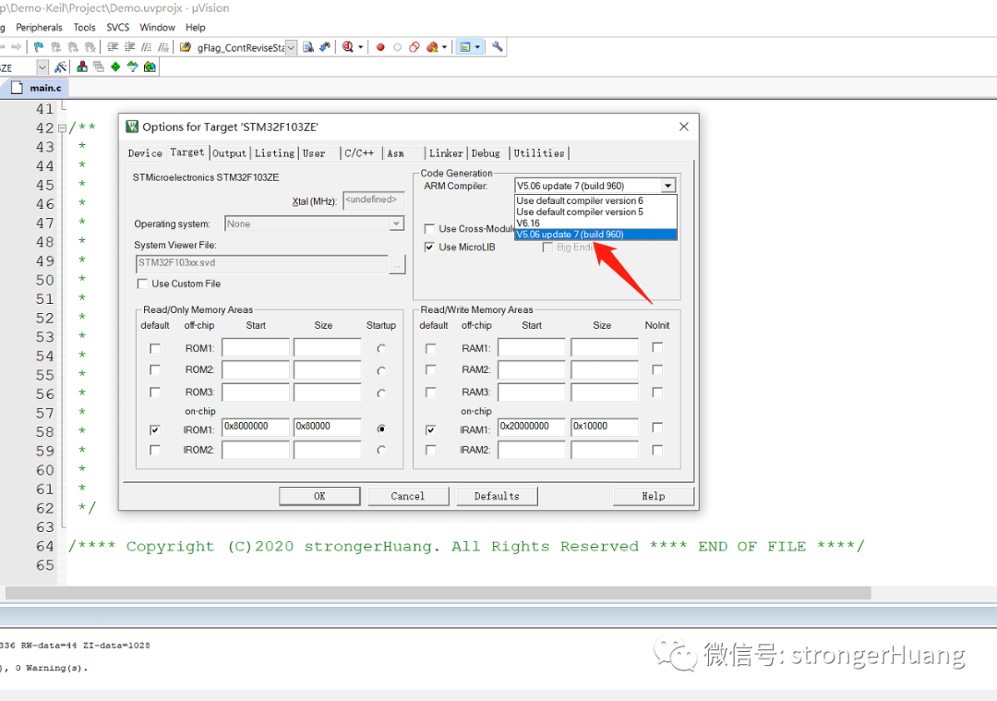Viewport: 997px width, 701px height.
Task: Kill all breakpoints icon
Action: 432,47
